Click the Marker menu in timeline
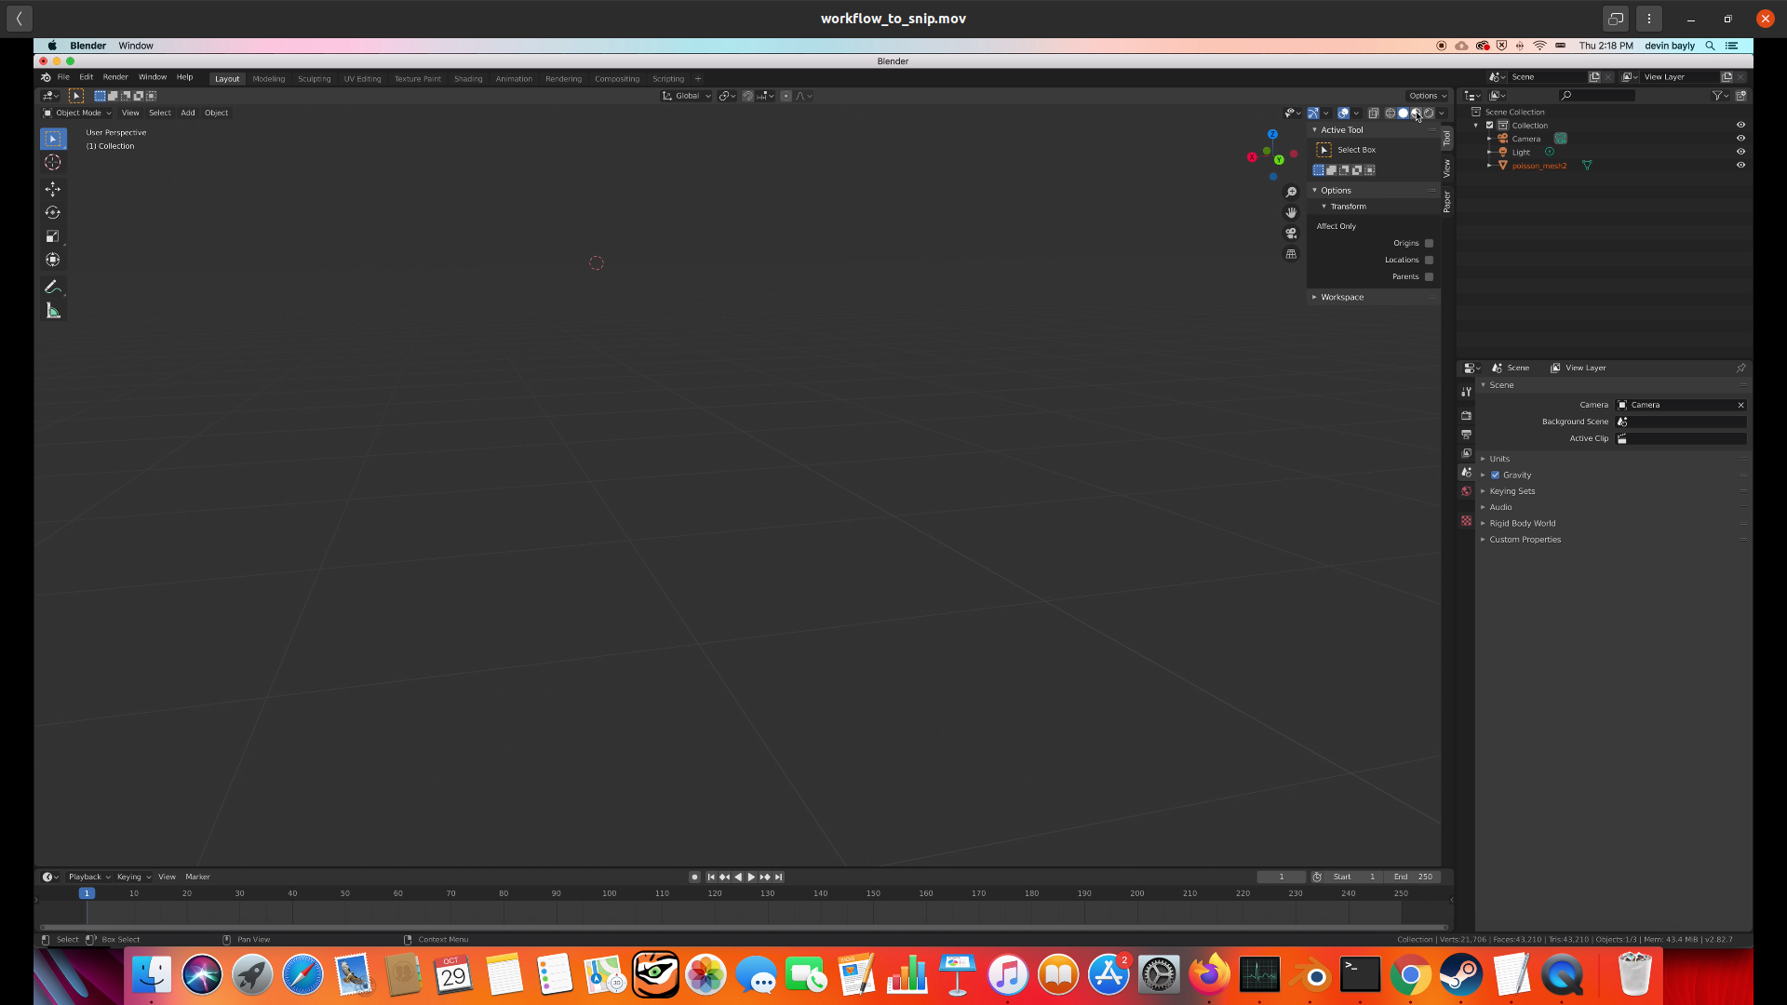 [197, 877]
